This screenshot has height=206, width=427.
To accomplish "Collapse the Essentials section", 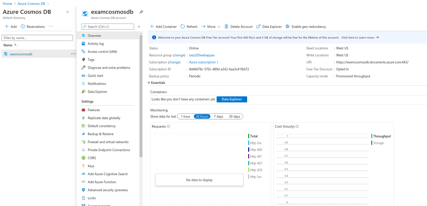I will (x=149, y=83).
